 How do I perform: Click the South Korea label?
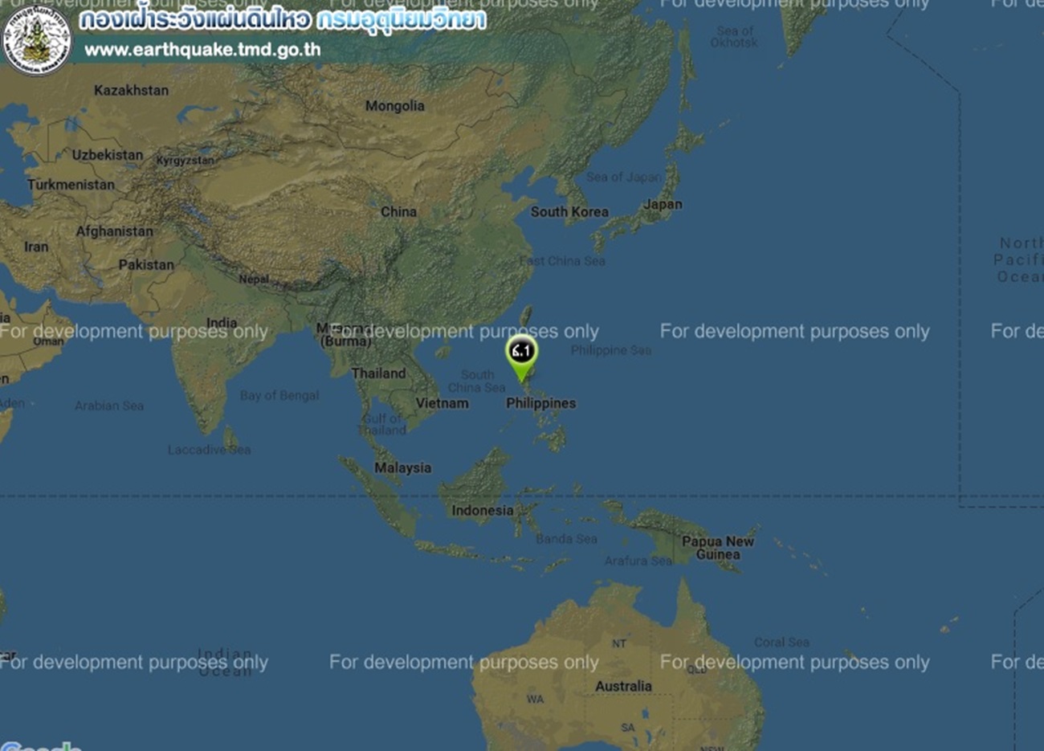click(569, 212)
